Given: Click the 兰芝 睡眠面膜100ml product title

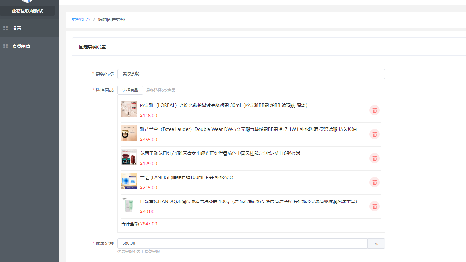Looking at the screenshot, I should coord(187,177).
